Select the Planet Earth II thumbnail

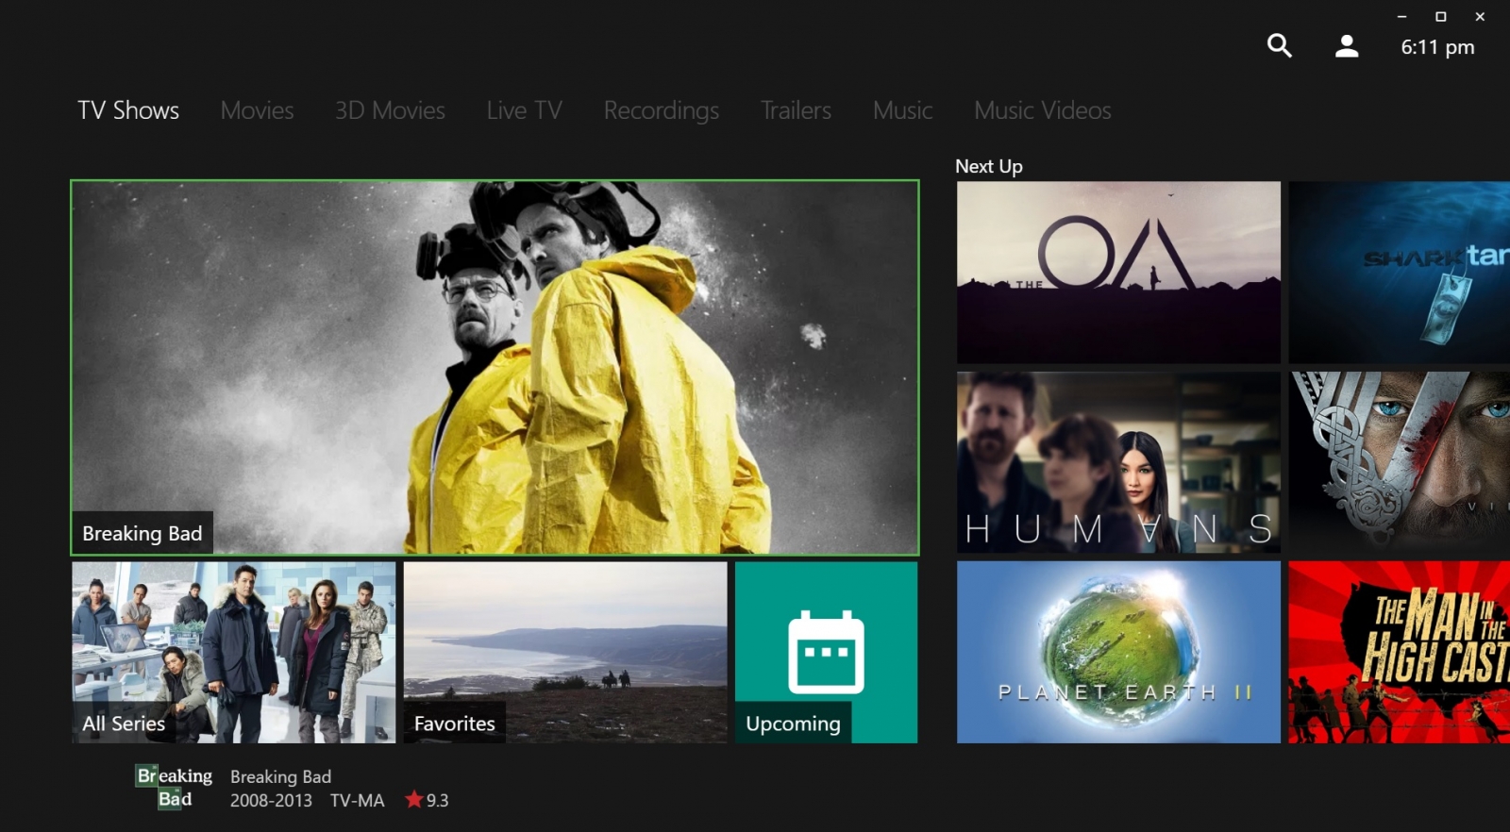click(x=1118, y=653)
